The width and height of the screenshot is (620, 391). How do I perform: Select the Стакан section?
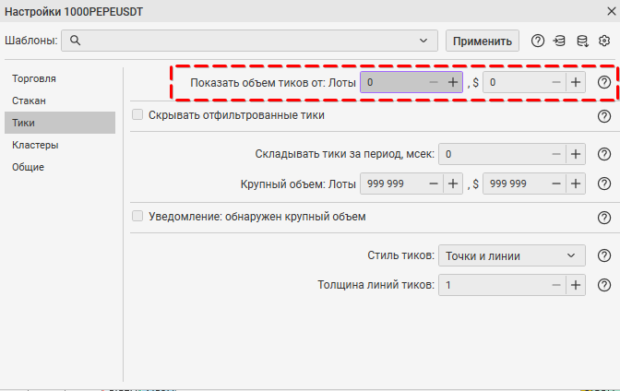point(30,101)
